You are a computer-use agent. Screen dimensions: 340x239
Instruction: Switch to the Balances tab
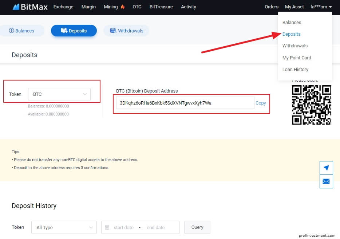[x=21, y=31]
